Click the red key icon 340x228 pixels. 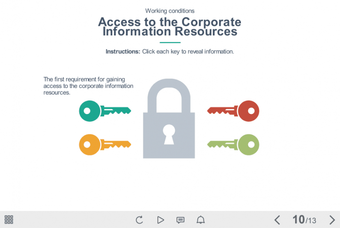(x=234, y=111)
